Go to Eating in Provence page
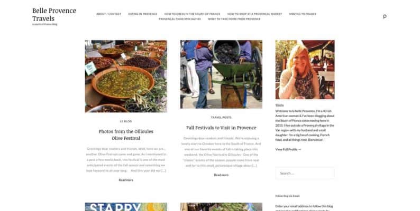Viewport: 420px width, 211px height. (x=142, y=14)
